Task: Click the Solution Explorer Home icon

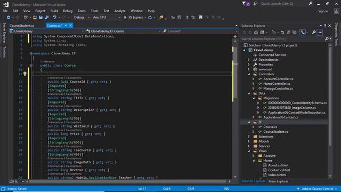Action: pos(256,33)
